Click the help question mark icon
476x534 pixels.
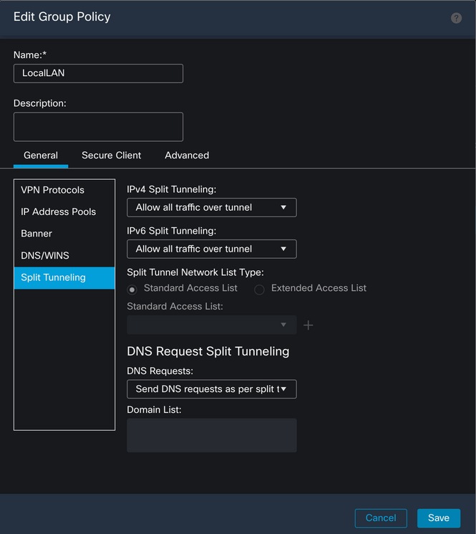pyautogui.click(x=456, y=18)
